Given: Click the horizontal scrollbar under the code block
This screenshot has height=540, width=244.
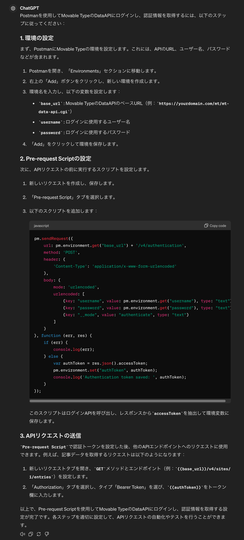Looking at the screenshot, I should point(127,401).
